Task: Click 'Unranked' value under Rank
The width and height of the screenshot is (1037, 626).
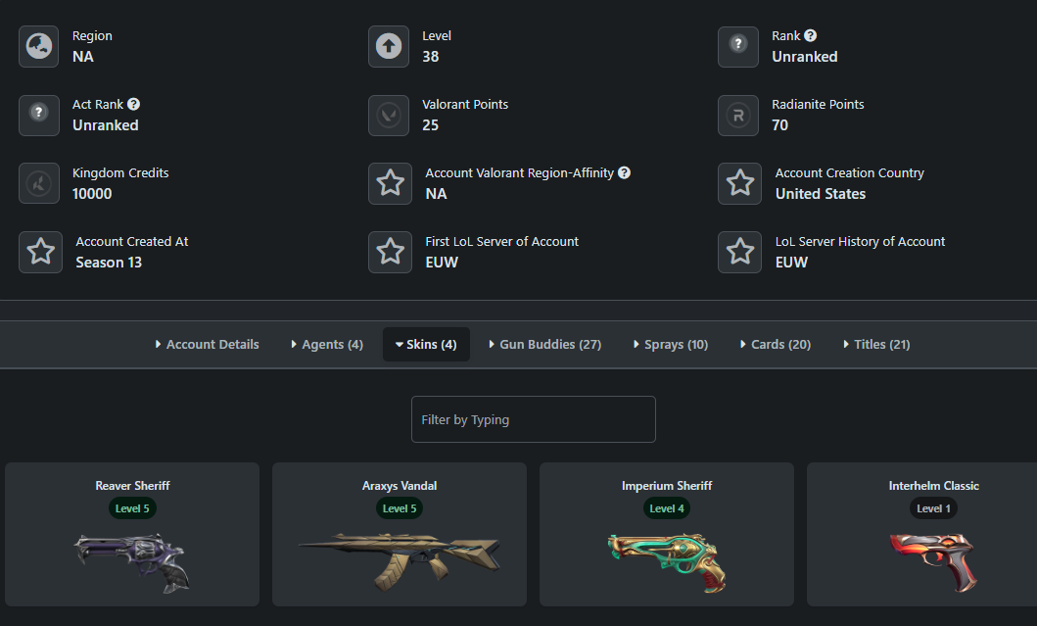Action: (804, 57)
